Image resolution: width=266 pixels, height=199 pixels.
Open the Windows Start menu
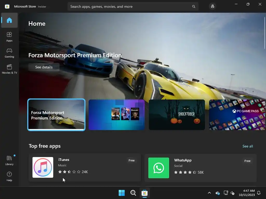click(x=122, y=193)
